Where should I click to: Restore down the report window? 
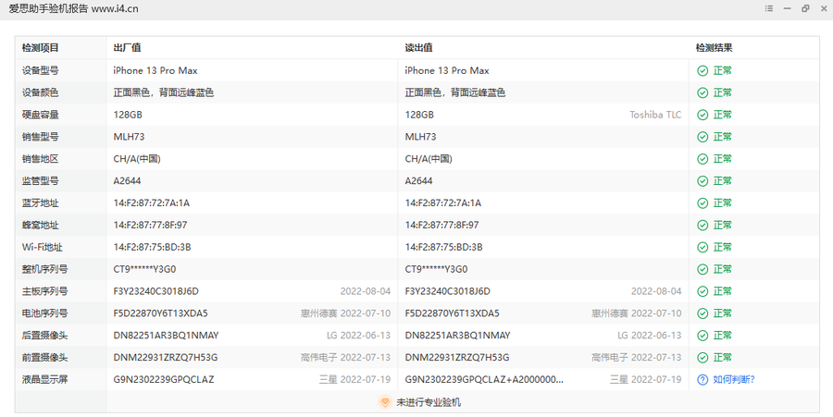[x=805, y=8]
